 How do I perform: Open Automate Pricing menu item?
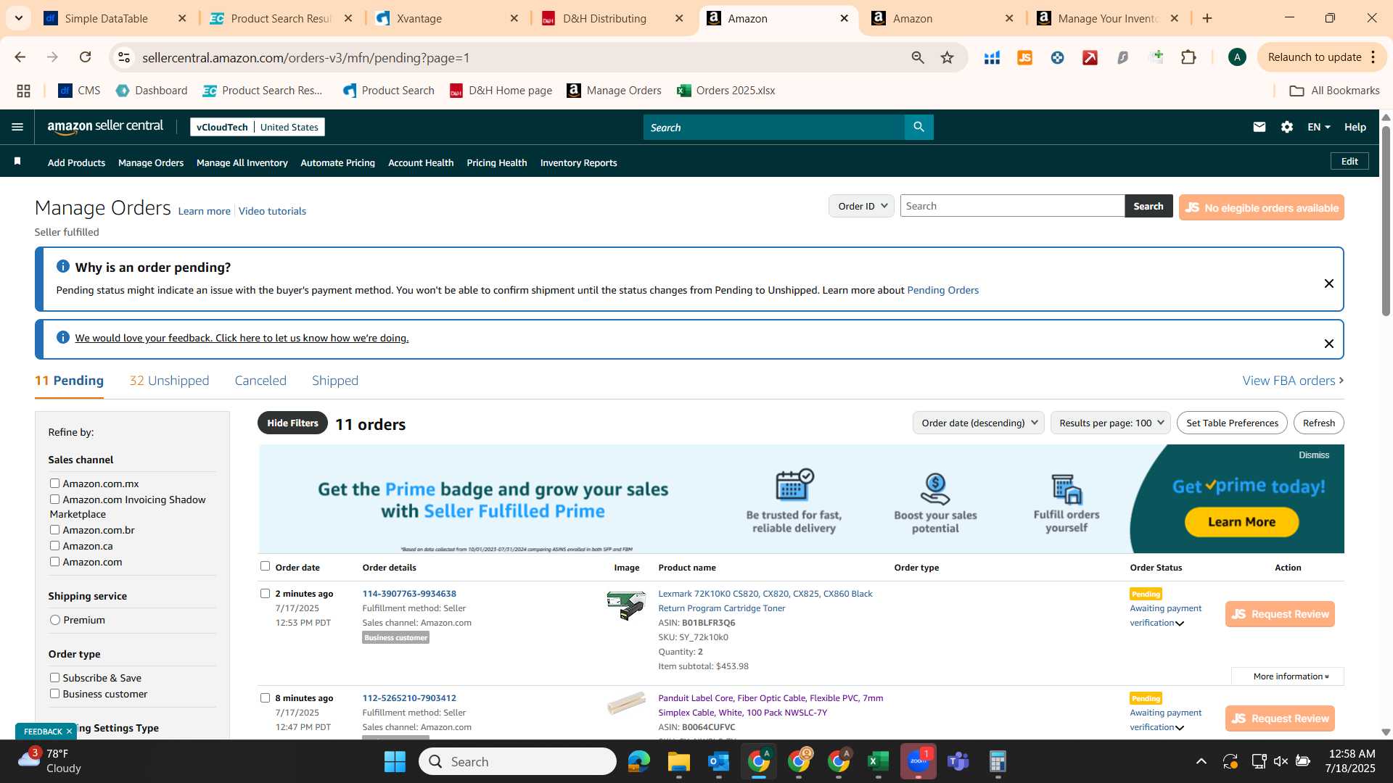tap(337, 162)
